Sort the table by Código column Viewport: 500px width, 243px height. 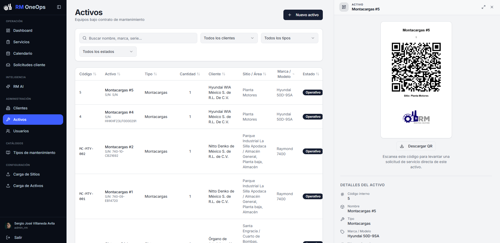88,74
